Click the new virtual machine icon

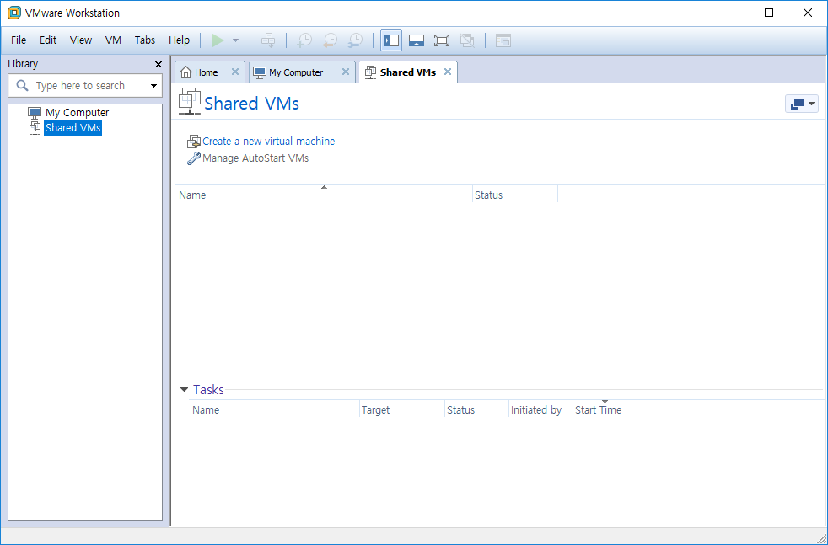tap(194, 142)
